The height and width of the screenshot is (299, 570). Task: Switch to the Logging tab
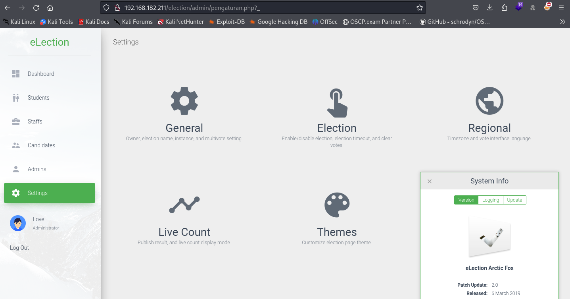pyautogui.click(x=490, y=200)
